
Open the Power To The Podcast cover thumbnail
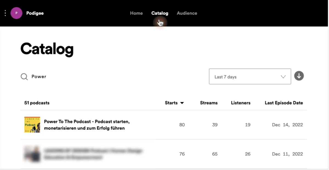(32, 125)
